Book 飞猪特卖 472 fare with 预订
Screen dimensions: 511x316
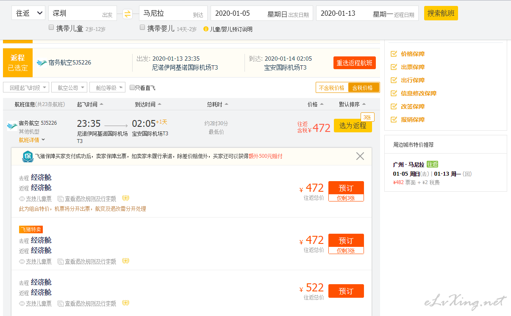[x=346, y=240]
